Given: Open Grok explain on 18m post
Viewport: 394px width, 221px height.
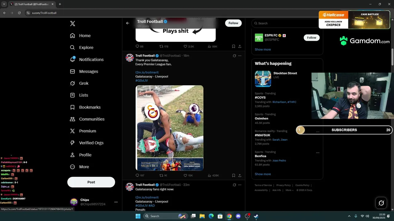Looking at the screenshot, I should click(234, 56).
